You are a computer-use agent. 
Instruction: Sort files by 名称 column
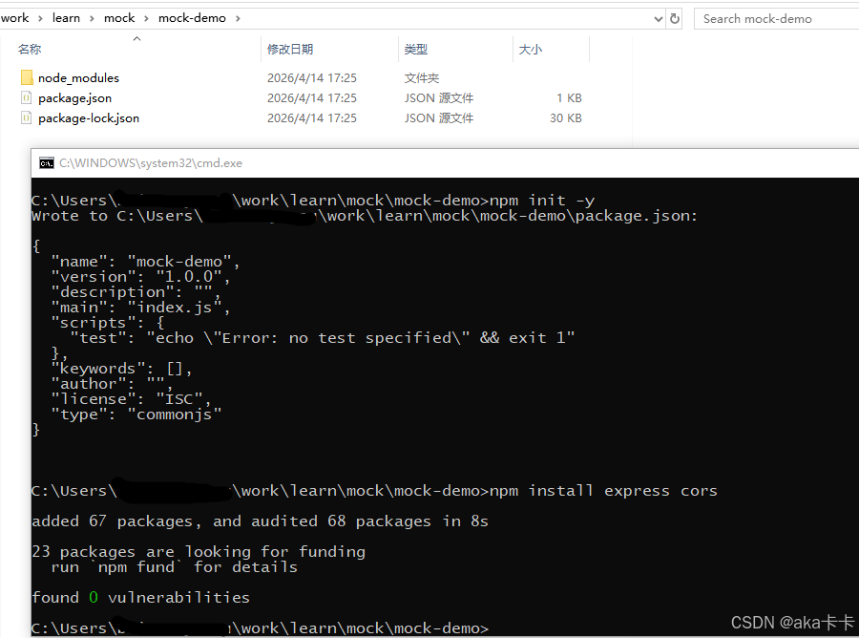pos(30,50)
